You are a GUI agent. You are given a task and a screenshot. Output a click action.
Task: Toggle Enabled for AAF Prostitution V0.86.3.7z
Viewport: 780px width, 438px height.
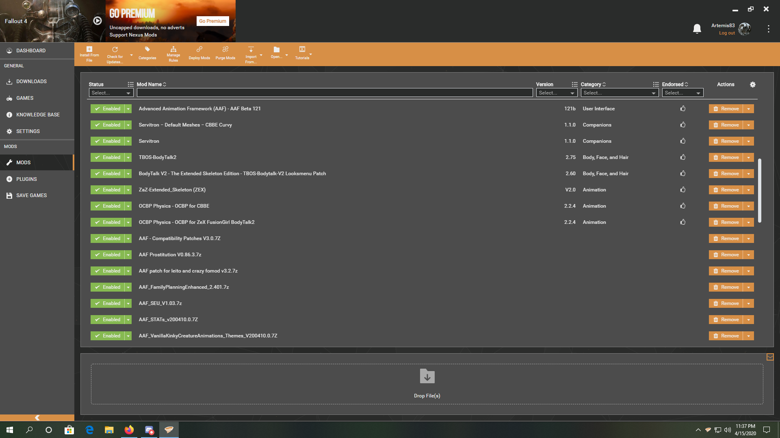(108, 255)
